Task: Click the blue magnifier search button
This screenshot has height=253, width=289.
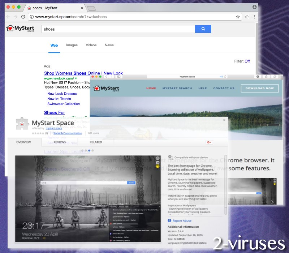Action: (203, 29)
